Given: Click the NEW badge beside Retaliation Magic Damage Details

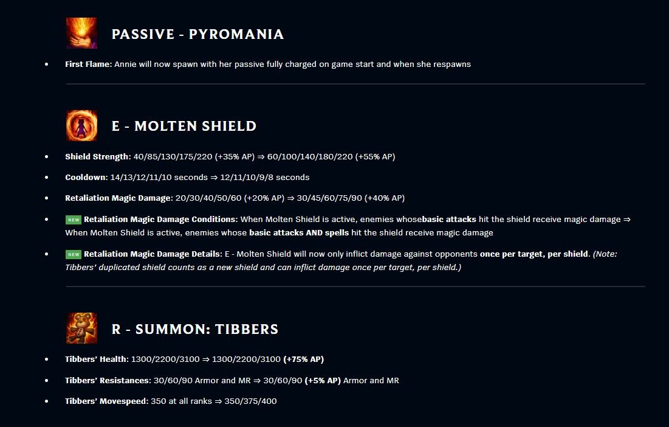Looking at the screenshot, I should tap(74, 254).
